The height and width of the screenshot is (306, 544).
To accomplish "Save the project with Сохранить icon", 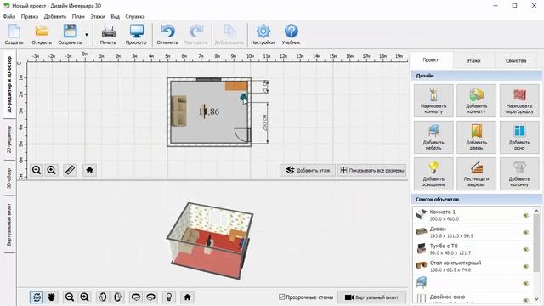I will tap(70, 34).
